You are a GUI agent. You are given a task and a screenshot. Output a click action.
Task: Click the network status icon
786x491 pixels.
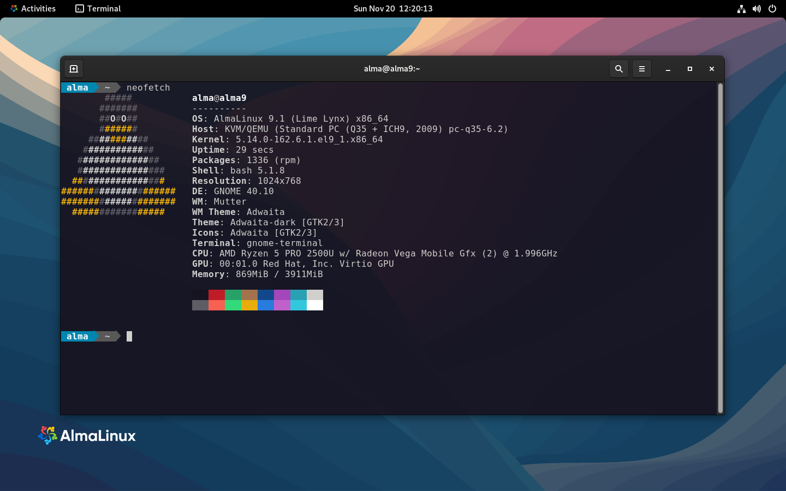(741, 9)
